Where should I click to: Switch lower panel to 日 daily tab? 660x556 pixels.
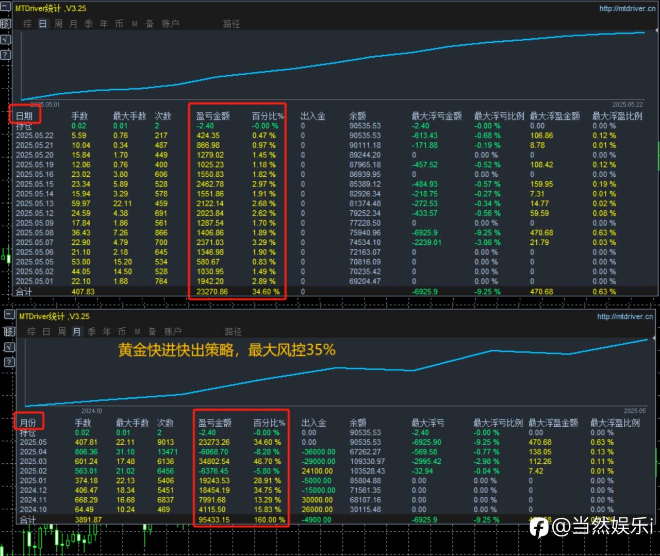[46, 331]
